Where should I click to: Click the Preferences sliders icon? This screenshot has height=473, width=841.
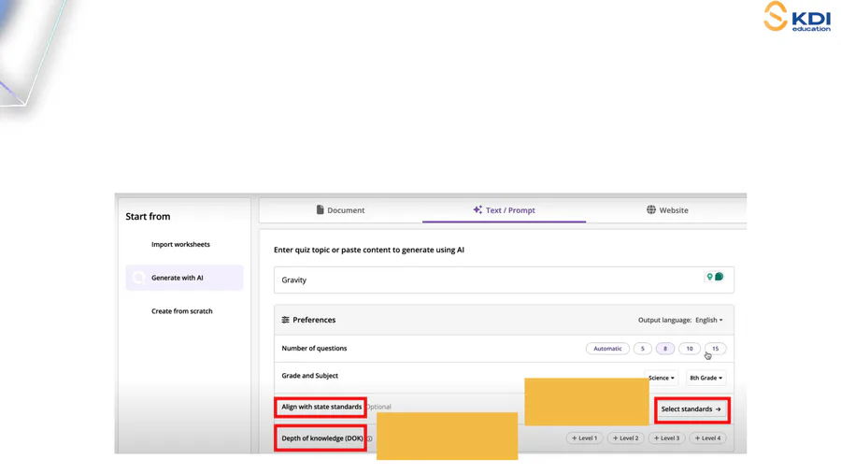(286, 320)
